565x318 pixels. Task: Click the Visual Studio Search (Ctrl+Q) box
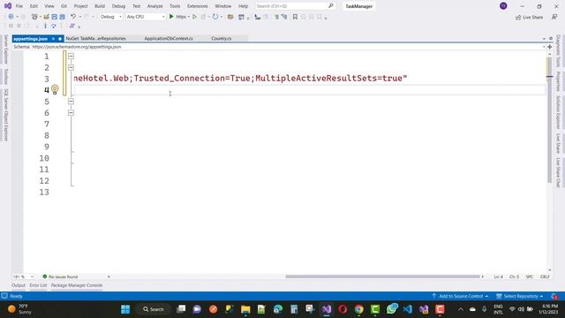click(295, 6)
